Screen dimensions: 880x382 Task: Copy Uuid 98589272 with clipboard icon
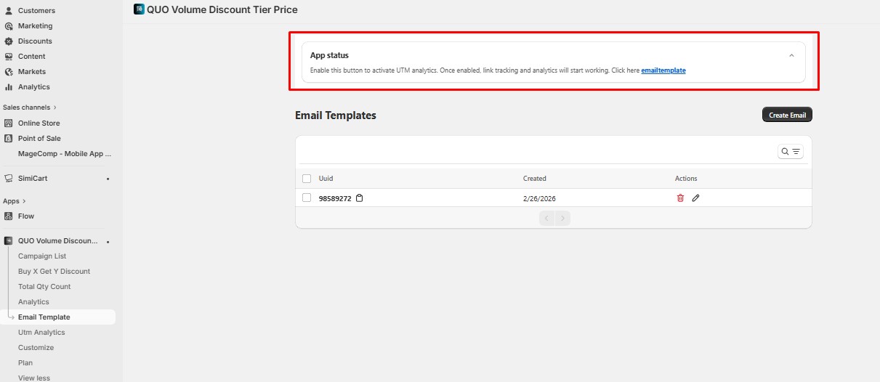click(x=359, y=198)
